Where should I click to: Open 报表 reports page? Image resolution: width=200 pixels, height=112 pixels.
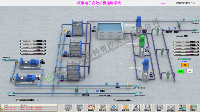(x=159, y=107)
